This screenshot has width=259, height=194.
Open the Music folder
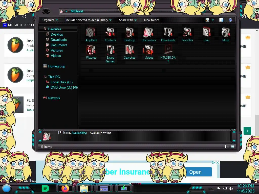click(226, 34)
